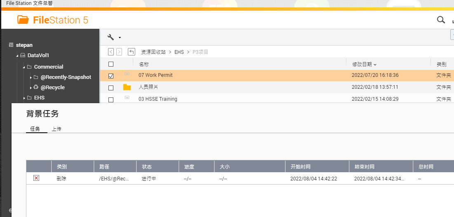Click the DataVol1 drive icon
This screenshot has height=217, width=454.
[x=23, y=55]
